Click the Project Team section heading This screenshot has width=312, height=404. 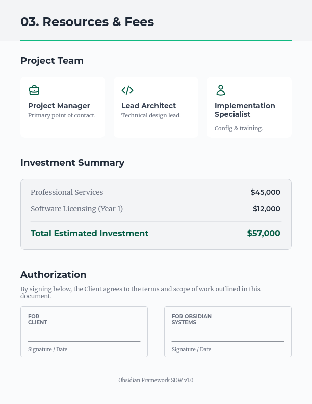pos(52,61)
